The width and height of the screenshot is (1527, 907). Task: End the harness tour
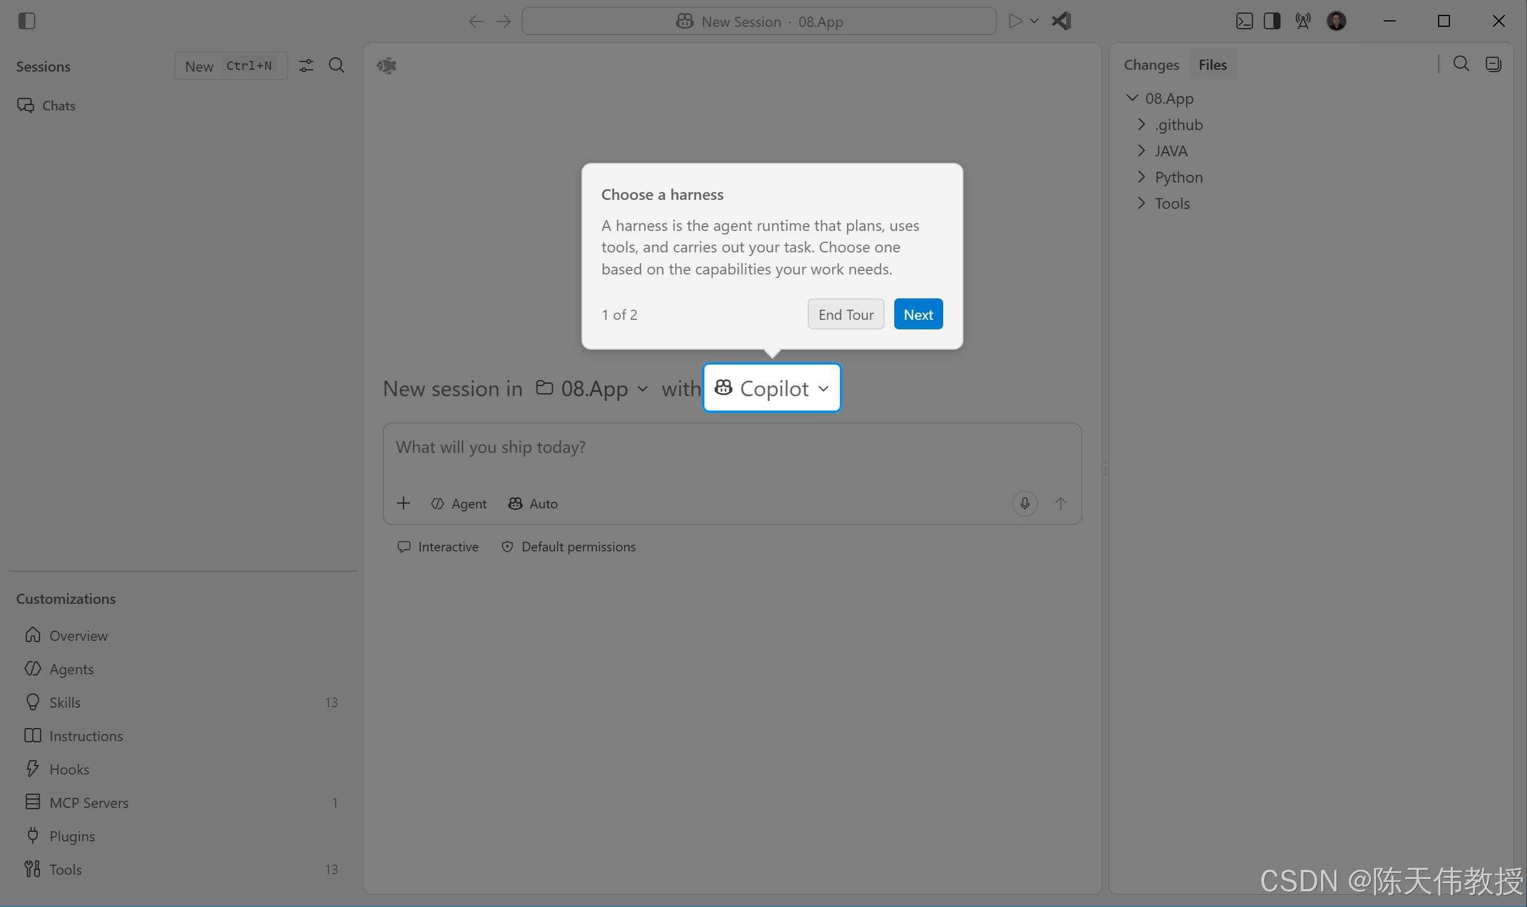[x=845, y=314]
